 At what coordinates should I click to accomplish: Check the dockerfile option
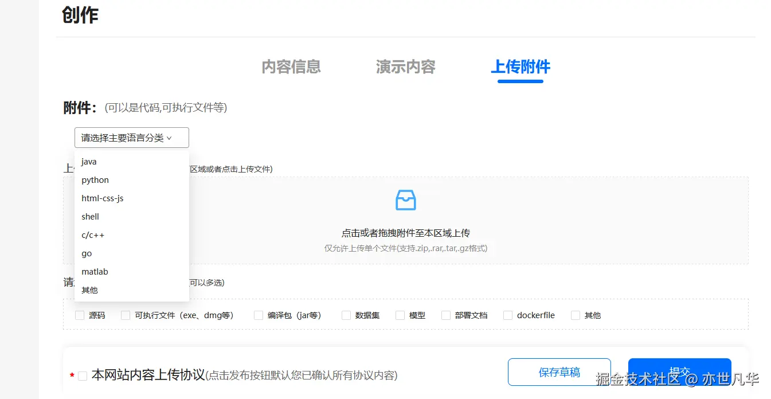pos(507,315)
